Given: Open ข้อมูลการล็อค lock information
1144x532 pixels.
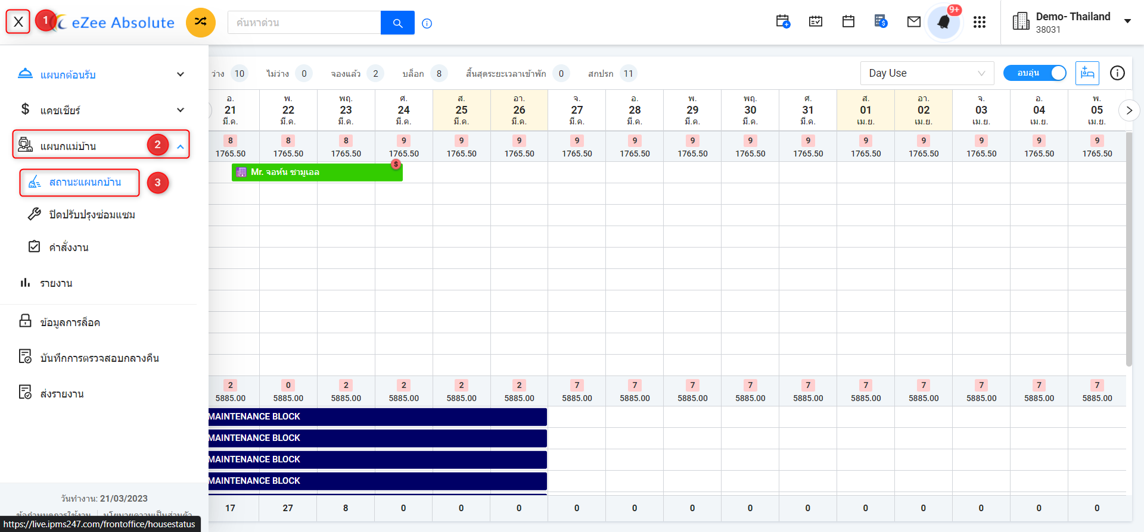Looking at the screenshot, I should pyautogui.click(x=70, y=322).
